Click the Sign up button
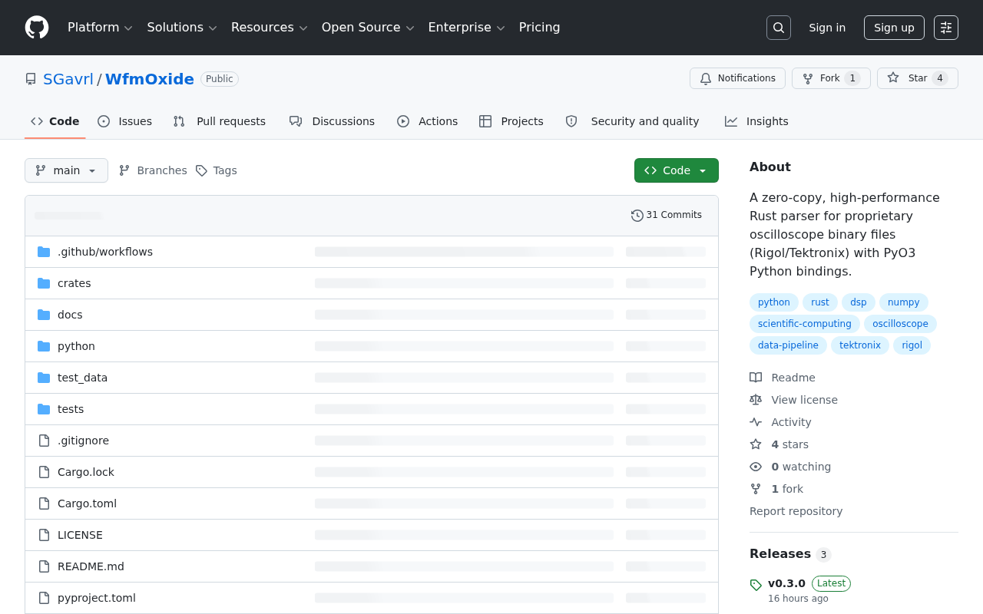 (x=894, y=28)
